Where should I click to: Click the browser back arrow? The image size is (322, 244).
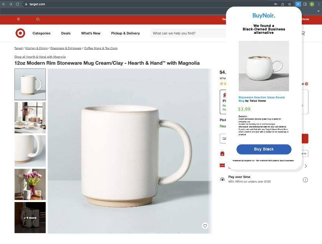tap(4, 4)
